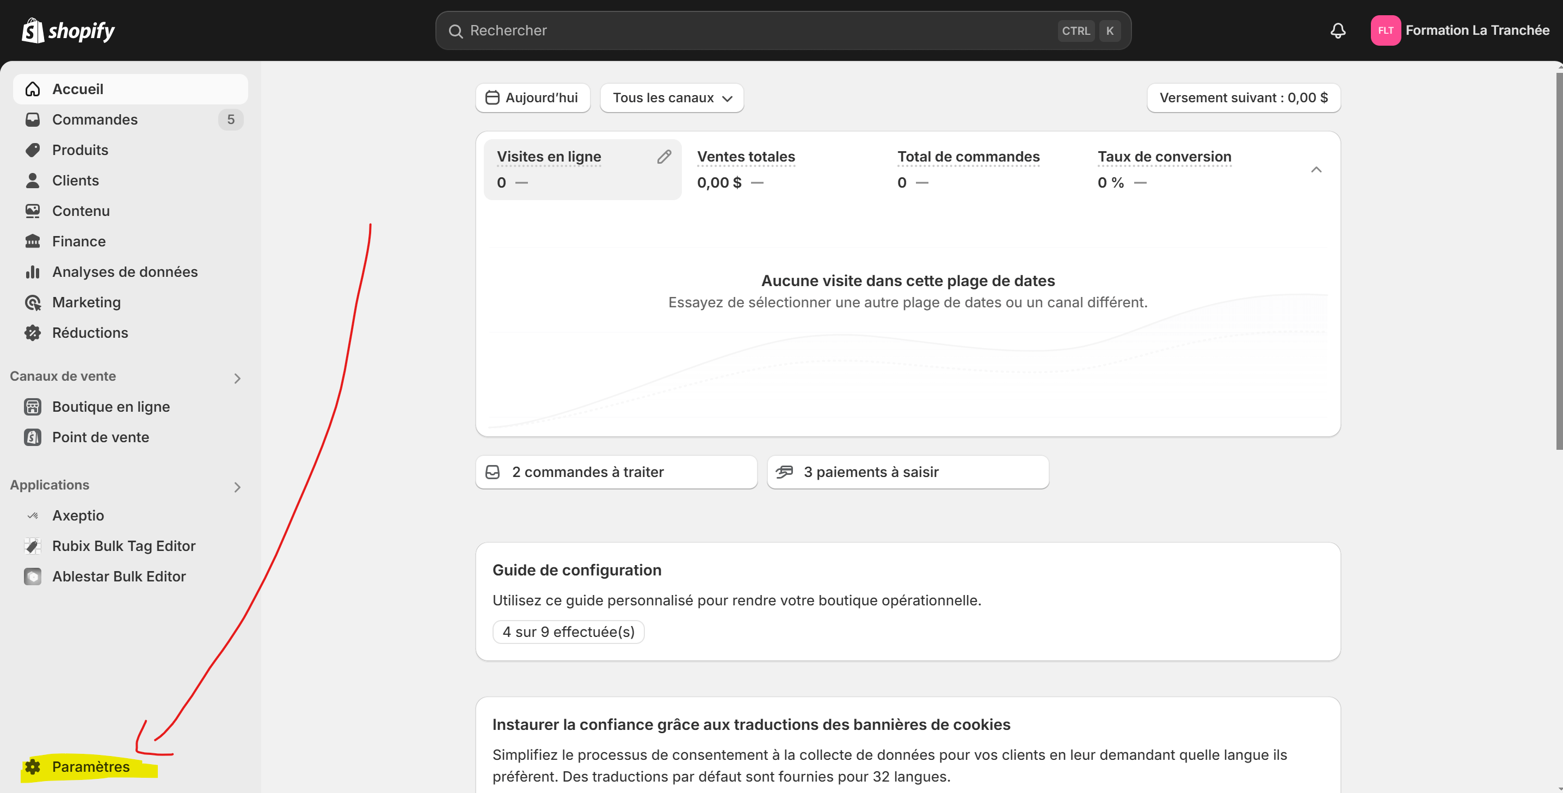This screenshot has width=1563, height=793.
Task: Click the Axeptio app icon
Action: [x=33, y=515]
